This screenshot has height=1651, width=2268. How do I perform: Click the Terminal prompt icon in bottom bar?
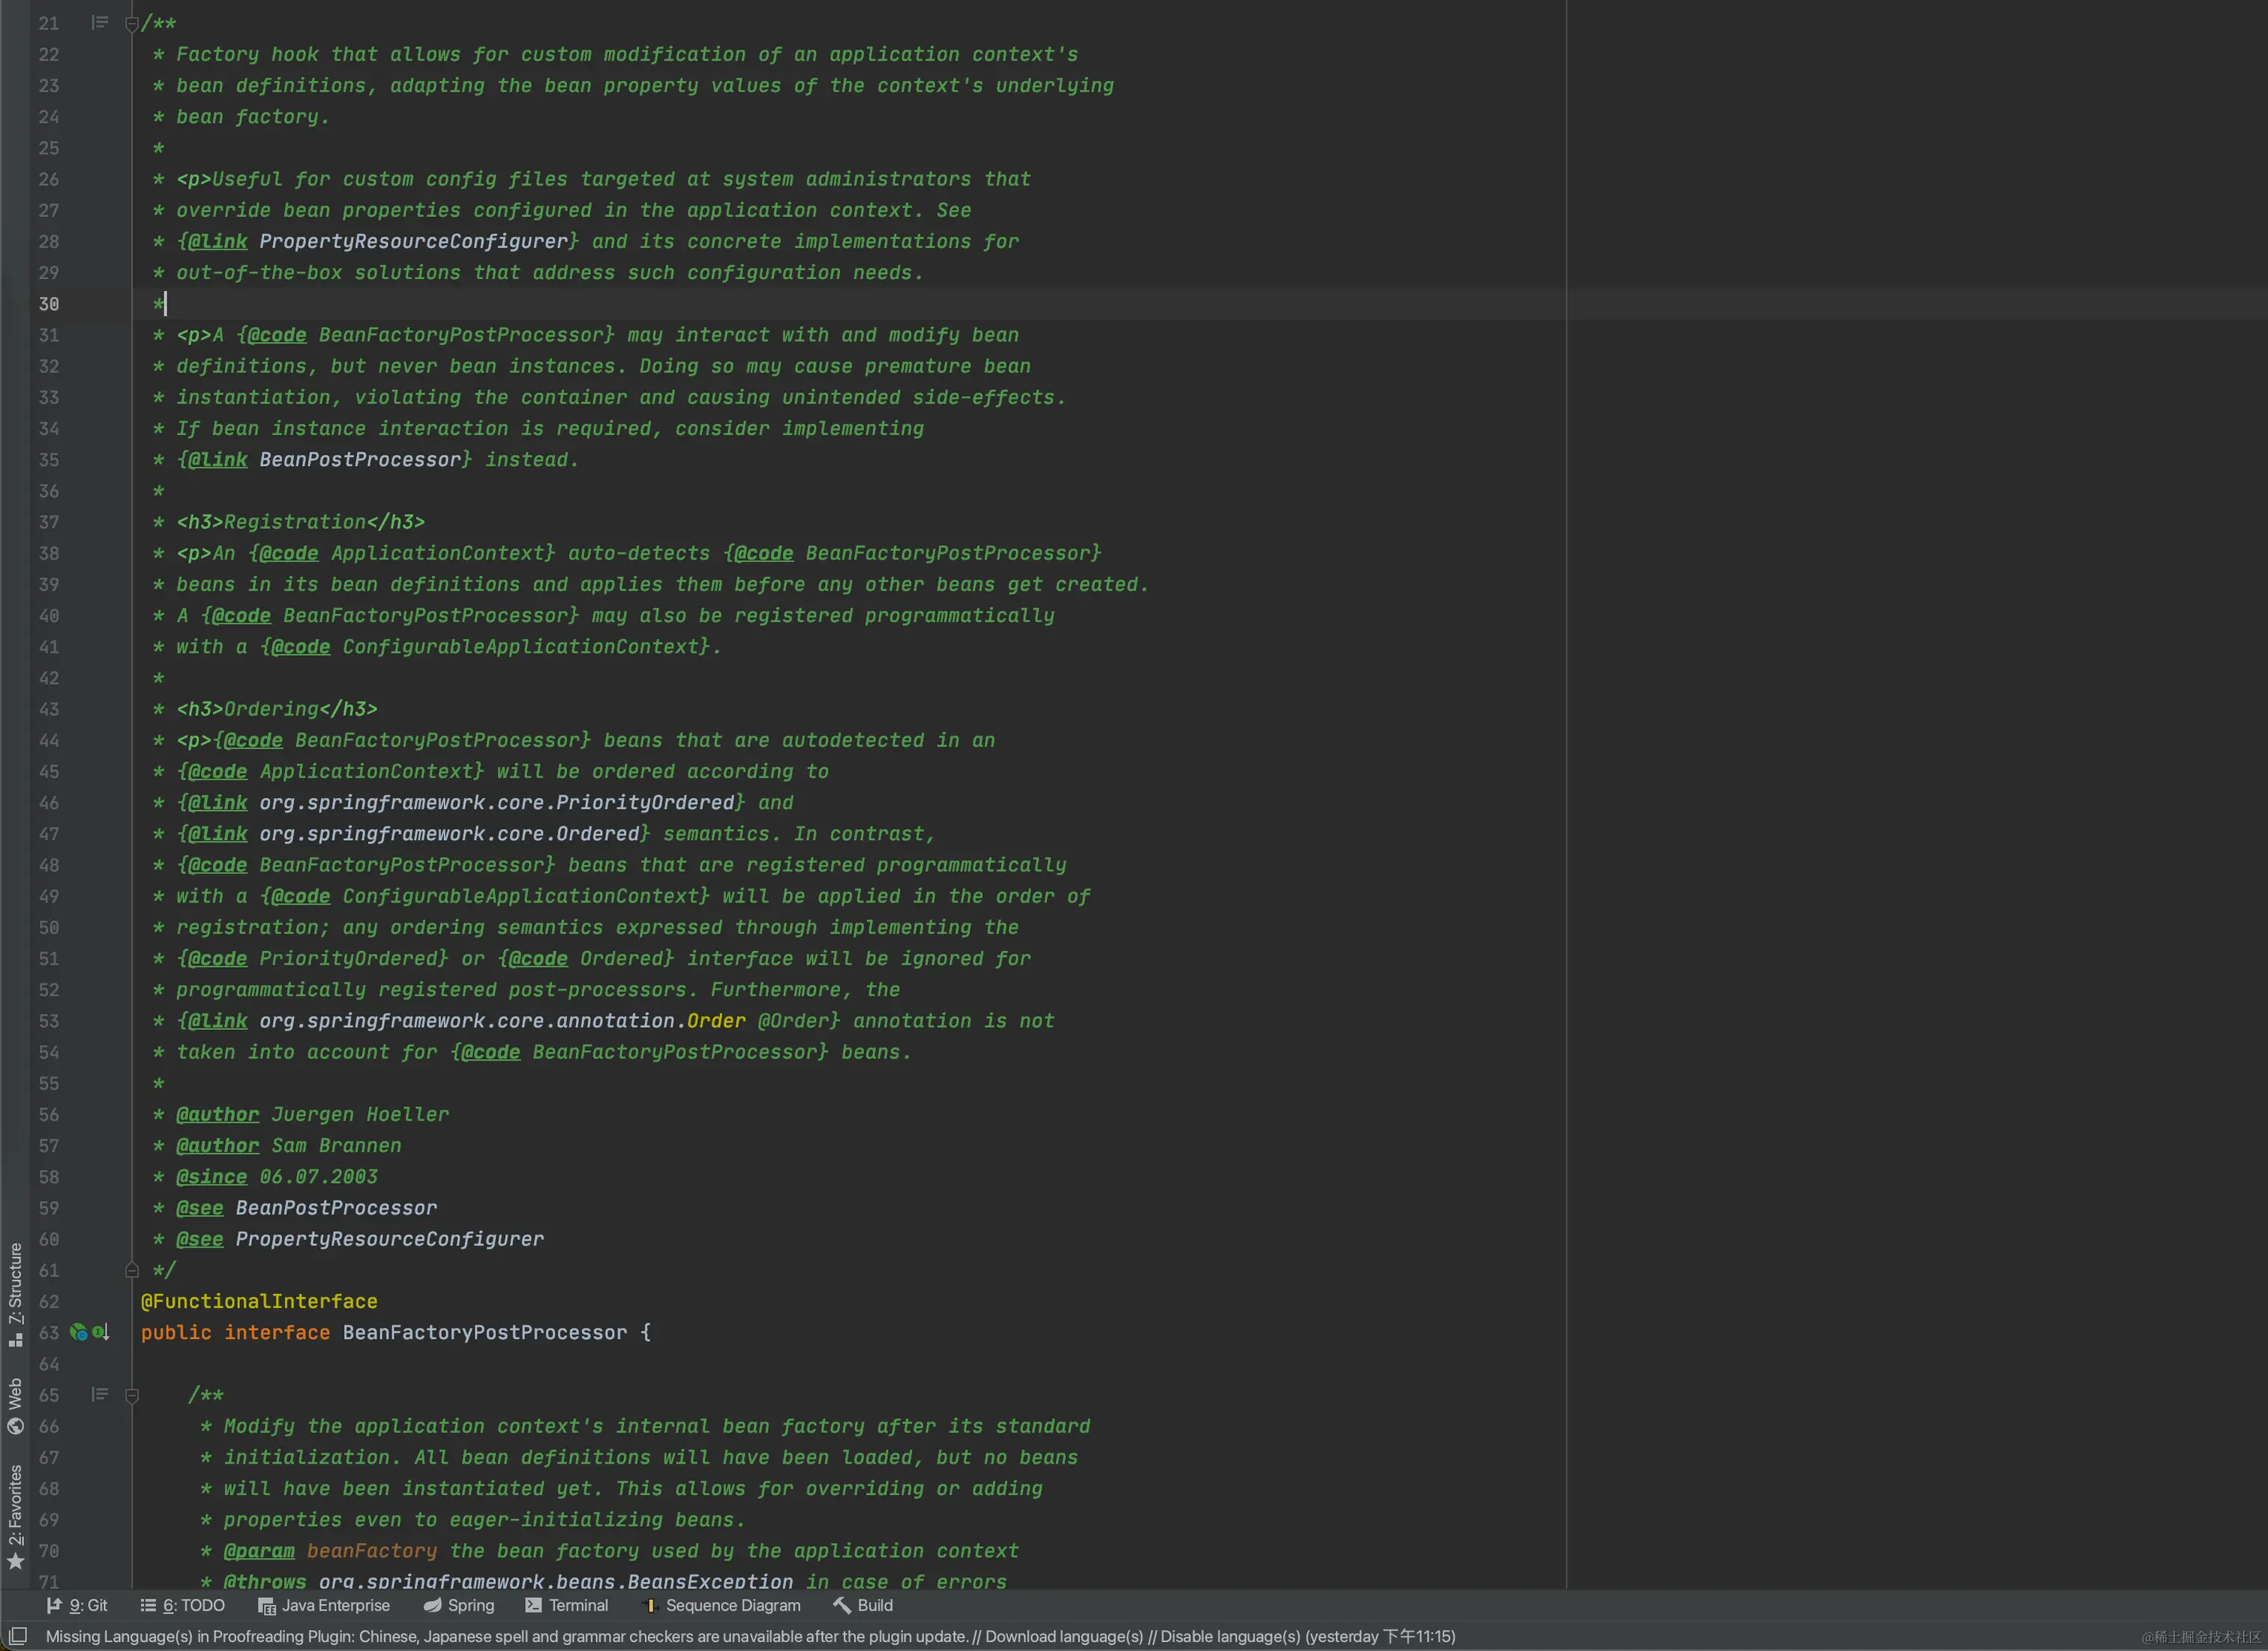point(534,1605)
